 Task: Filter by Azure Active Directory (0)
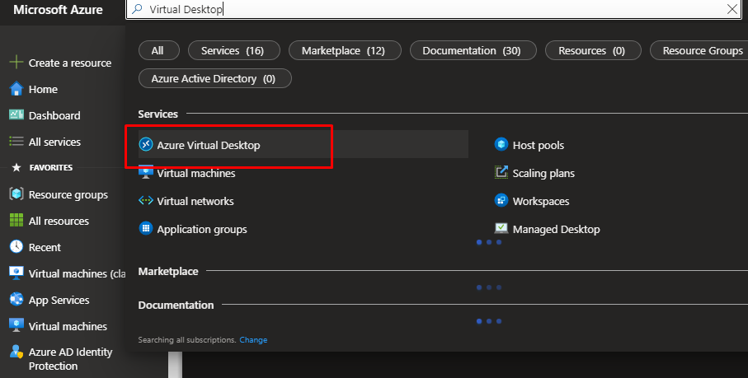click(x=213, y=79)
